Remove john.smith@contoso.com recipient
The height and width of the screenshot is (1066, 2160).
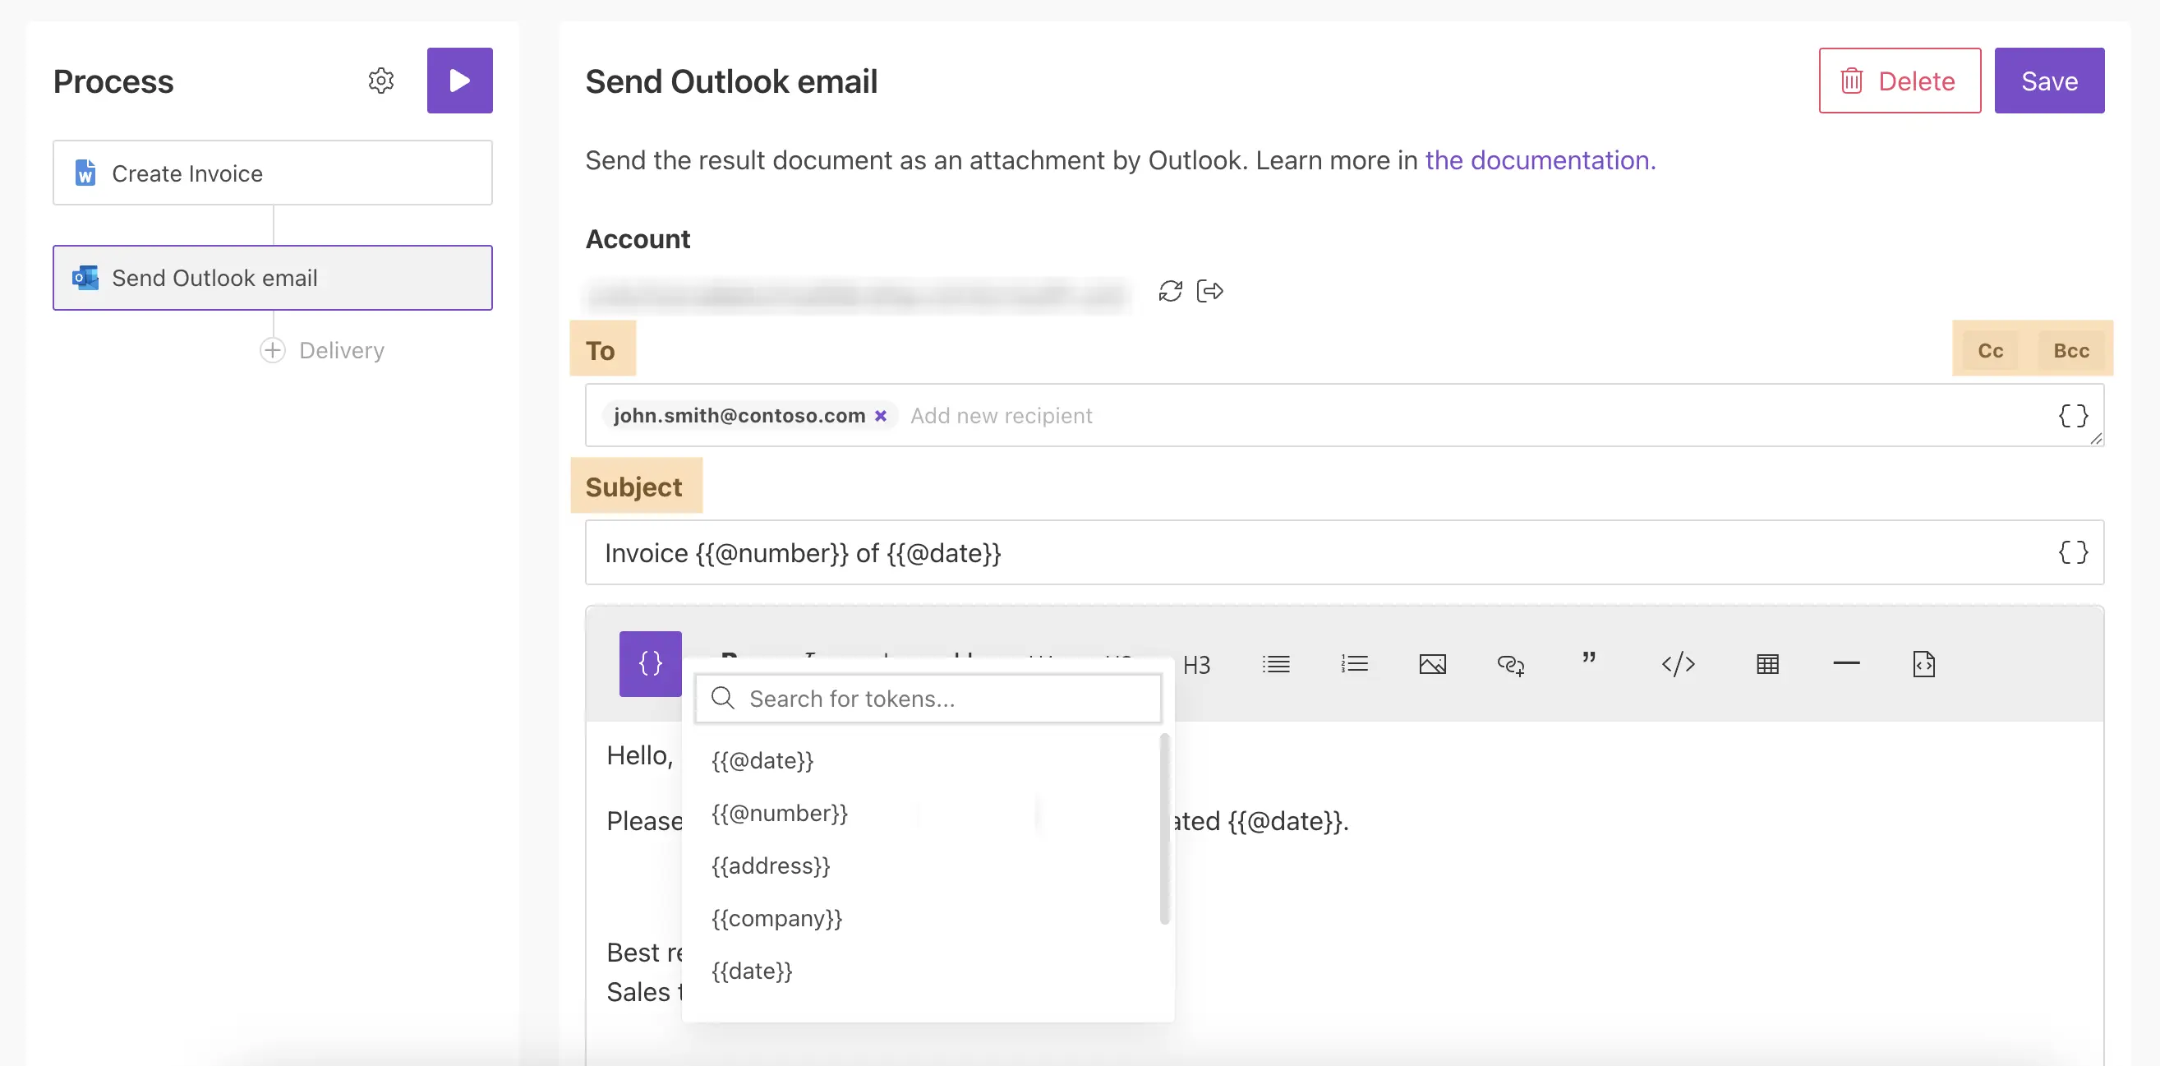881,416
